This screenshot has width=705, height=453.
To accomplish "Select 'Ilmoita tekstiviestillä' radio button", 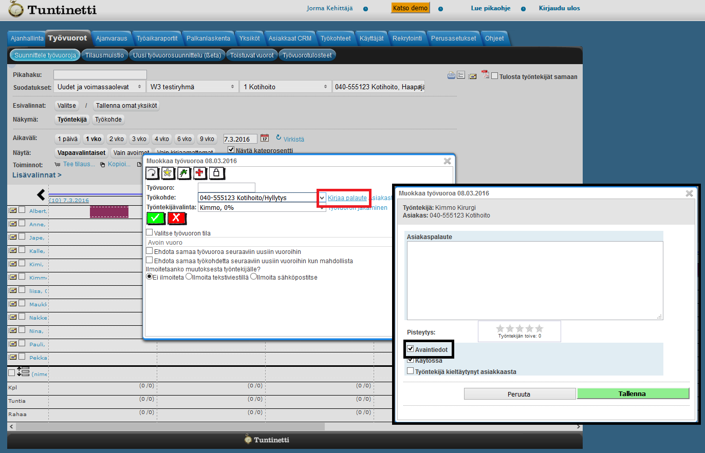I will point(189,277).
